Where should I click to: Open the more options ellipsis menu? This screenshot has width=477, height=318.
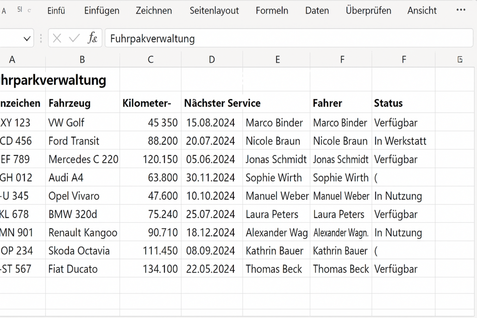pos(461,10)
